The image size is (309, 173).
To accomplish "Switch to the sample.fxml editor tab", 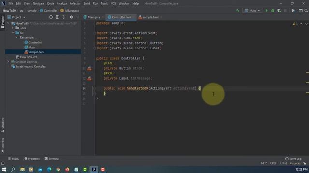I will pos(150,17).
